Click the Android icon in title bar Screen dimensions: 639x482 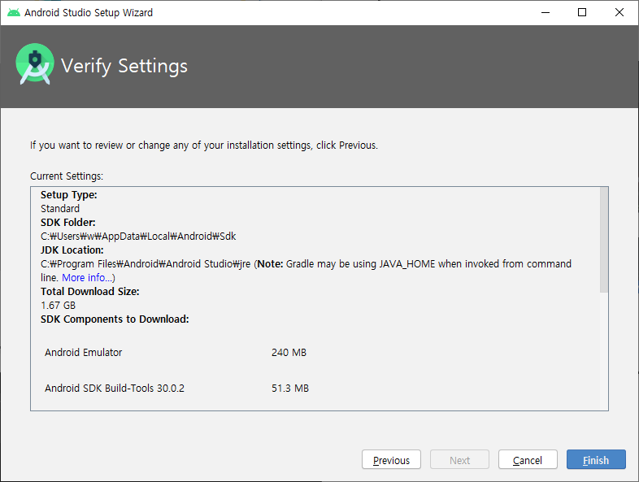(14, 13)
